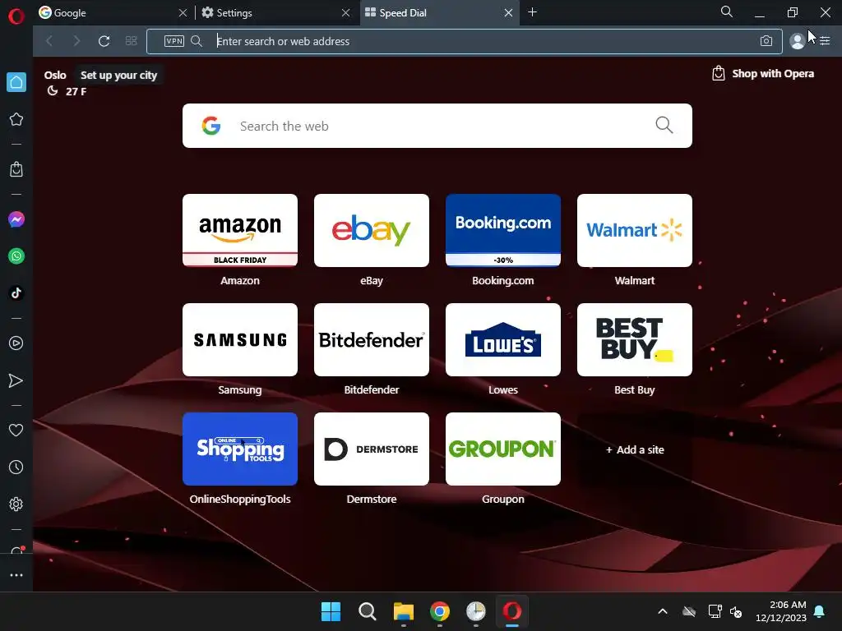Screen dimensions: 842x631
Task: Click the magnifier in Google search box
Action: click(664, 125)
